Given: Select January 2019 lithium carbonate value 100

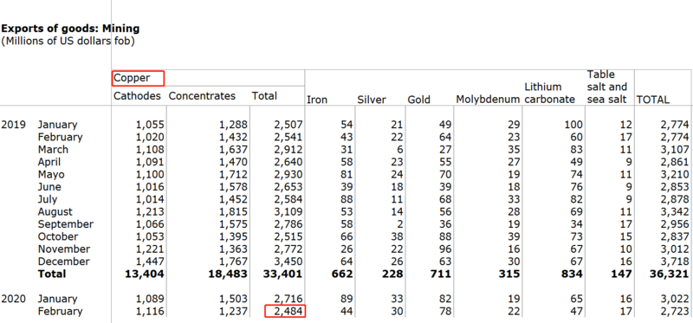Looking at the screenshot, I should click(573, 125).
